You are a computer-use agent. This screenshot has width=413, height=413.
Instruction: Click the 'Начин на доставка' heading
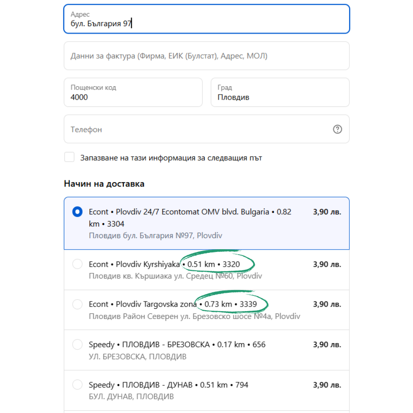tap(104, 184)
